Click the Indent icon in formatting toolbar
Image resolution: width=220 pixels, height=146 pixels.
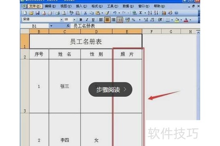coord(160,20)
